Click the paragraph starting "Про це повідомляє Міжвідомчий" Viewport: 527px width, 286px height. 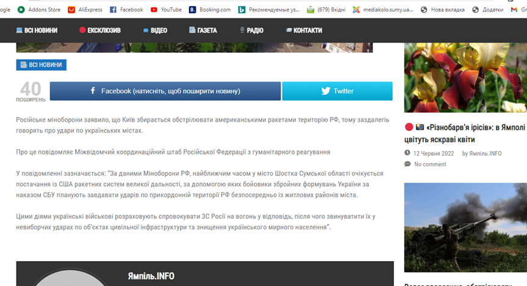[x=173, y=152]
